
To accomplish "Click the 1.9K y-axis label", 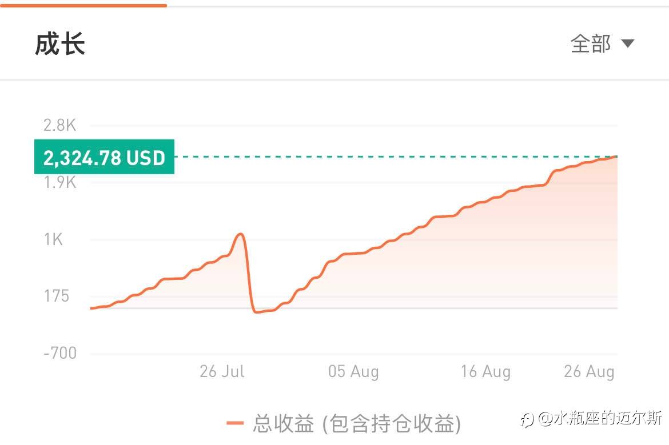I will [60, 182].
